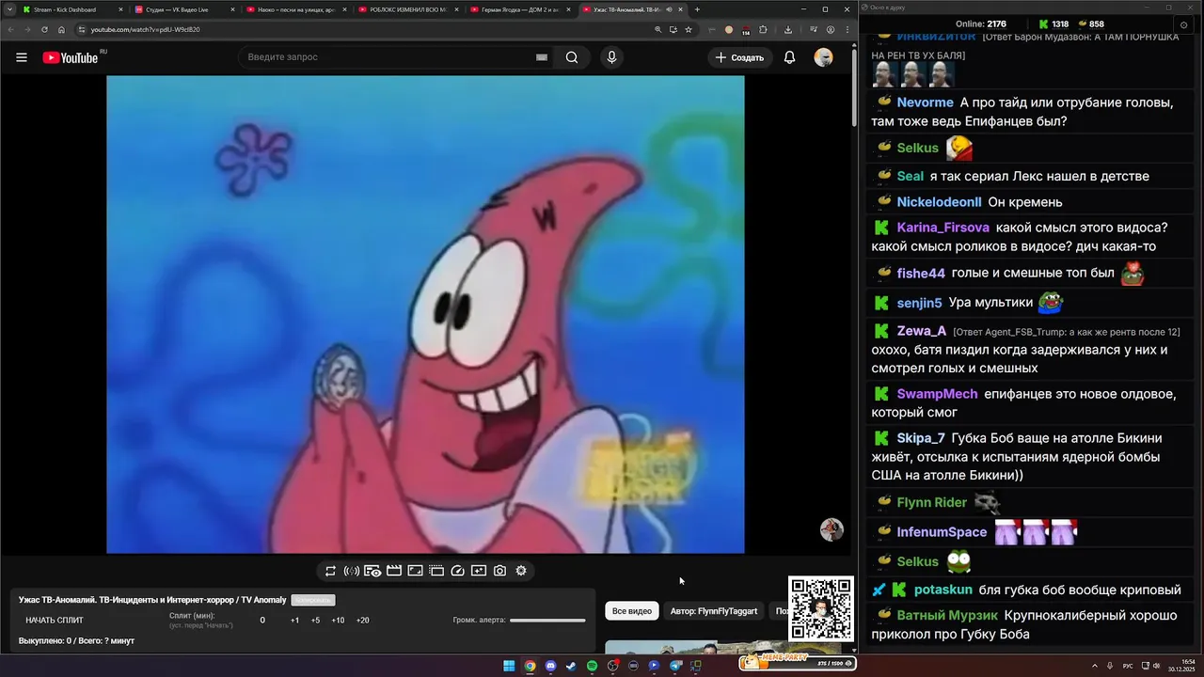
Task: Open YouTube notifications bell
Action: click(x=790, y=57)
